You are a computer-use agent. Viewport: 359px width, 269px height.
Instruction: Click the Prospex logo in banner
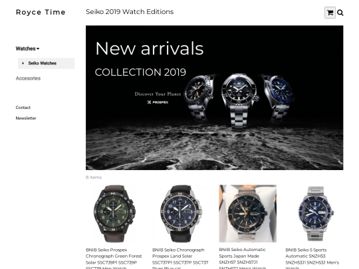point(158,102)
